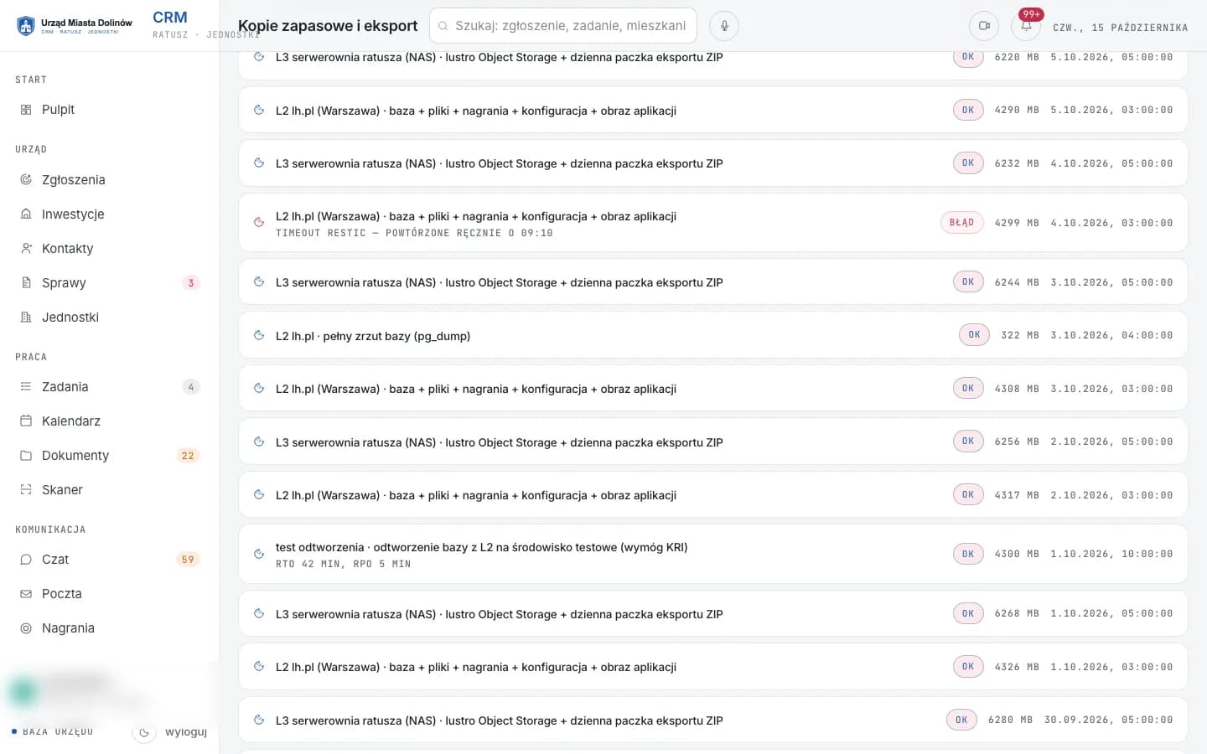Open video camera button in header
Image resolution: width=1207 pixels, height=754 pixels.
984,26
